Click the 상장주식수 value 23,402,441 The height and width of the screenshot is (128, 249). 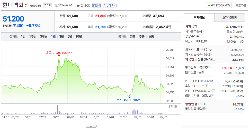click(x=237, y=37)
